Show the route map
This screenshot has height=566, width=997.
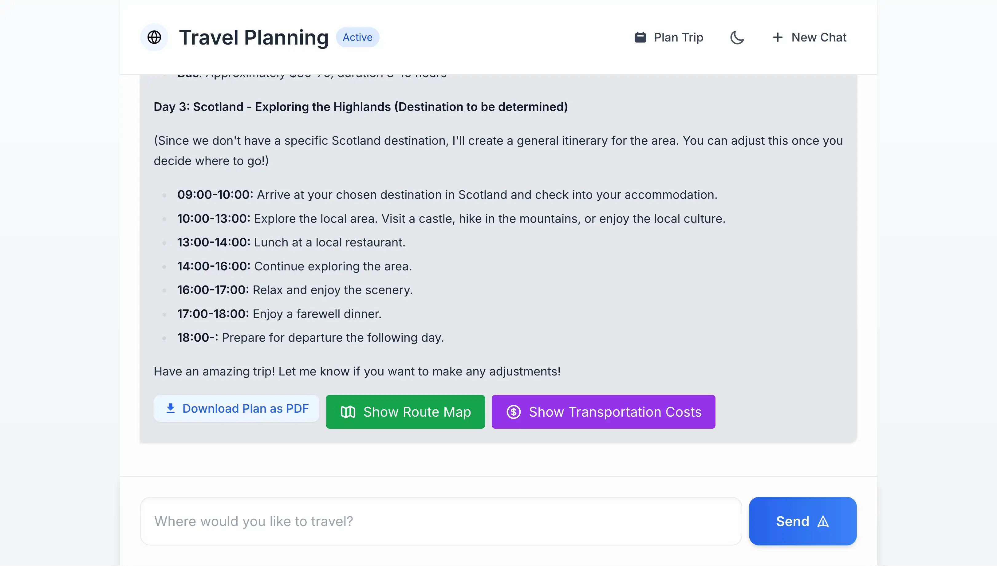pyautogui.click(x=405, y=412)
